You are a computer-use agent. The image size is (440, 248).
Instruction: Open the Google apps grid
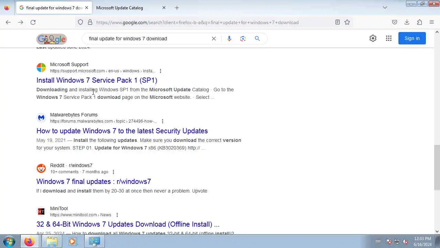point(389,38)
